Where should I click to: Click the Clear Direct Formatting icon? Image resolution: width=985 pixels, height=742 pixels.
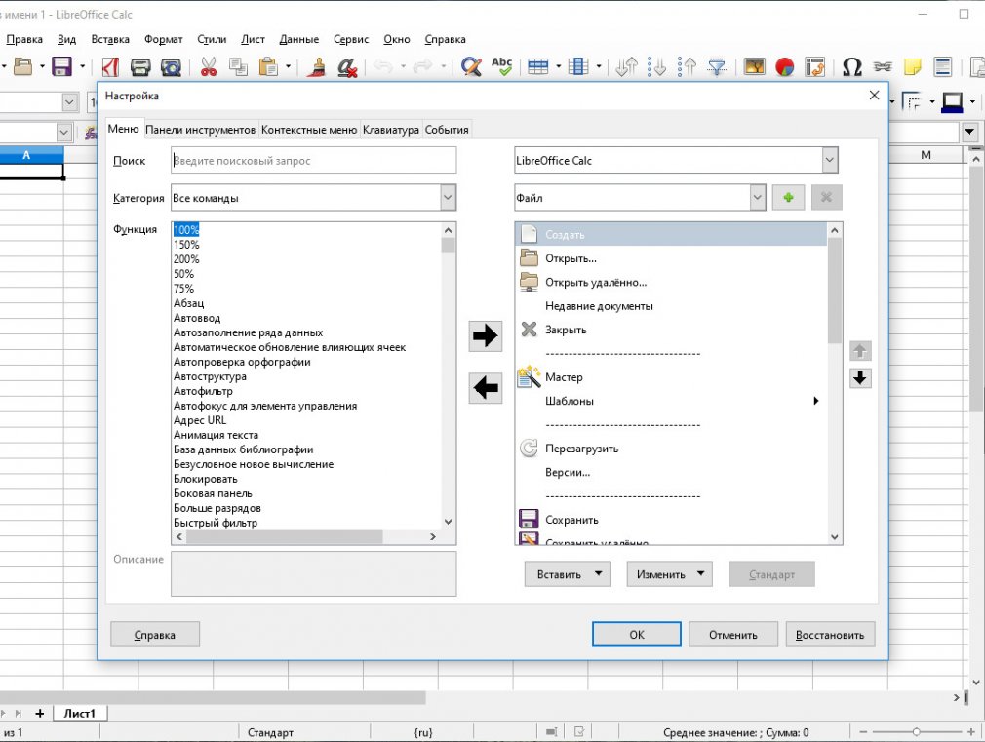[x=347, y=66]
